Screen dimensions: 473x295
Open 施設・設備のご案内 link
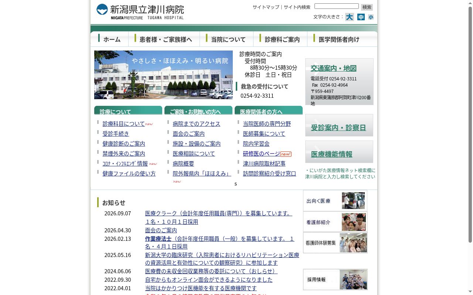[197, 143]
